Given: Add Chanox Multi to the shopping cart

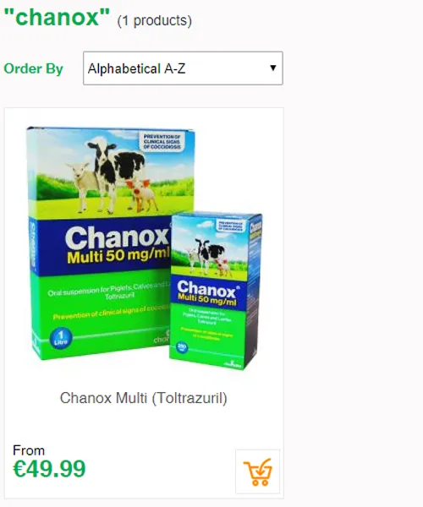Looking at the screenshot, I should click(x=258, y=472).
